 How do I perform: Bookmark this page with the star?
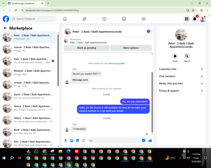point(193,10)
